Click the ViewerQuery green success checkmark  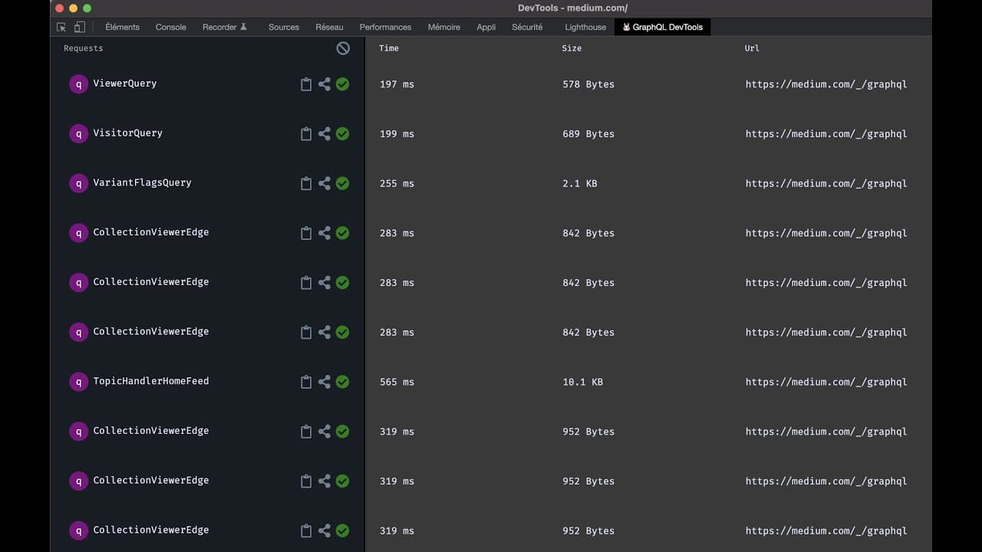(x=343, y=84)
